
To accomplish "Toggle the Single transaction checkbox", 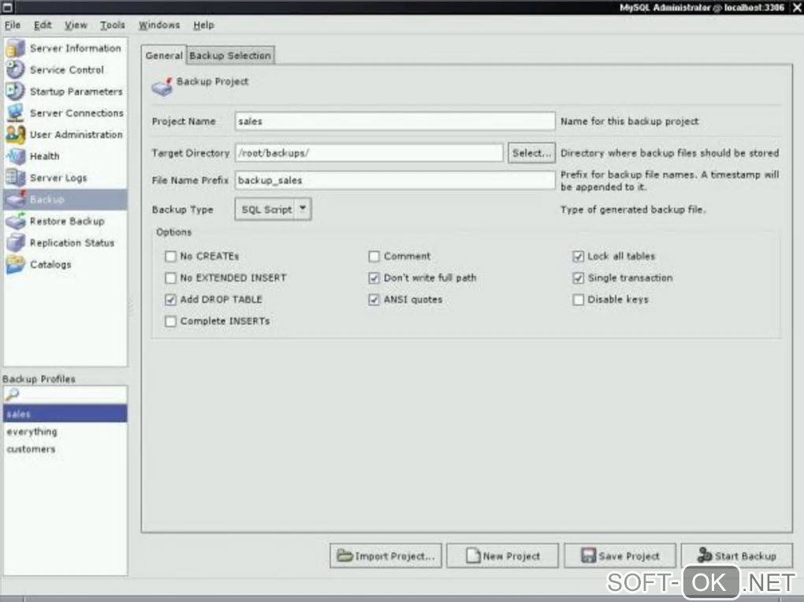I will point(578,278).
